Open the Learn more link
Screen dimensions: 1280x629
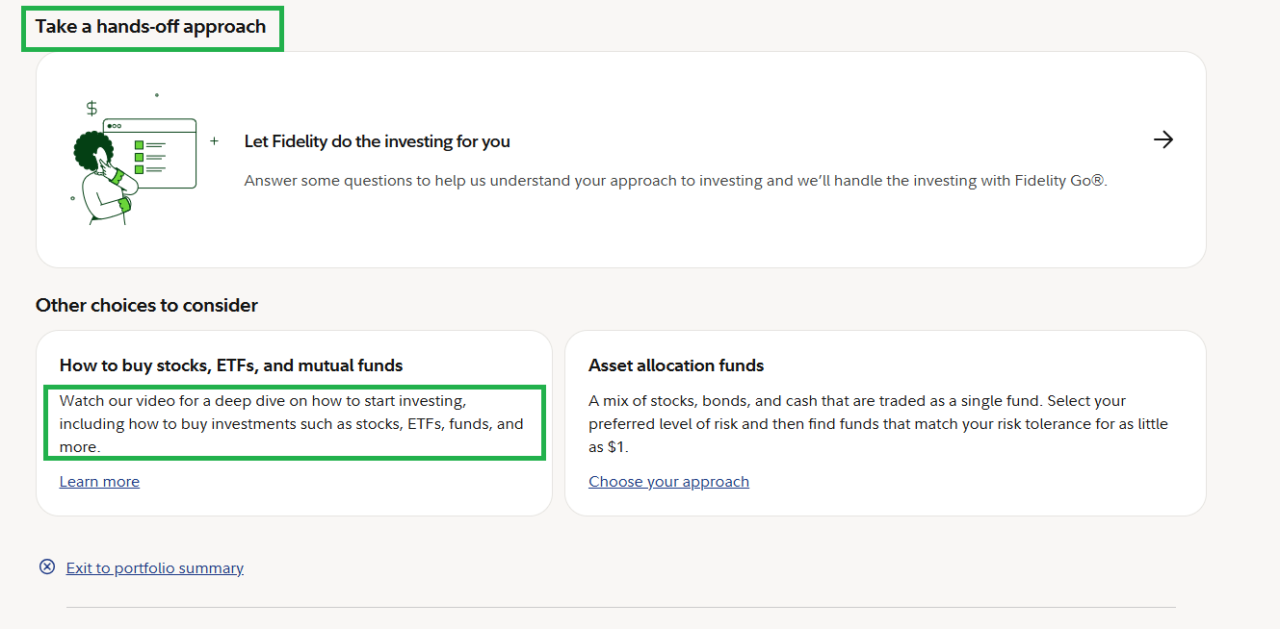pos(99,482)
